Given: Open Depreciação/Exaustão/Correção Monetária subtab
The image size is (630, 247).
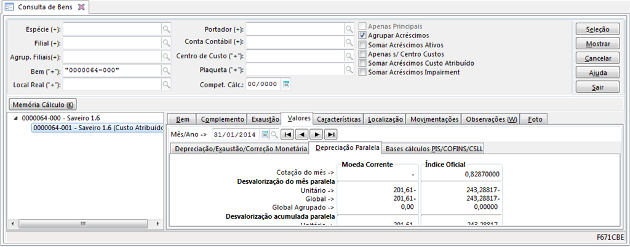Looking at the screenshot, I should [x=239, y=149].
